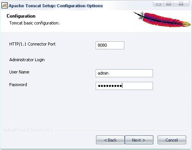192x150 pixels.
Task: Minimize the Apache Tomcat Setup window
Action: [x=159, y=4]
